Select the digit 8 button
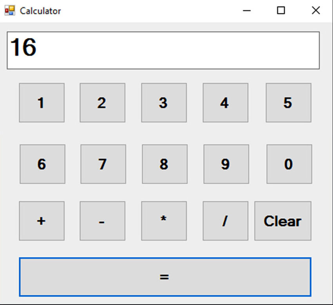Viewport: 333px width, 305px height. coord(165,164)
